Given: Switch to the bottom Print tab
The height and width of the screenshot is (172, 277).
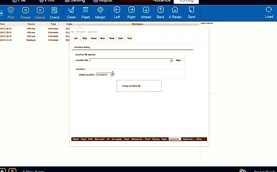Looking at the screenshot, I should click(90, 139).
